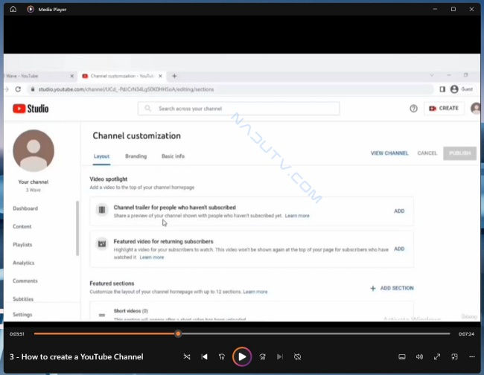Skip back 10 seconds

(x=222, y=357)
